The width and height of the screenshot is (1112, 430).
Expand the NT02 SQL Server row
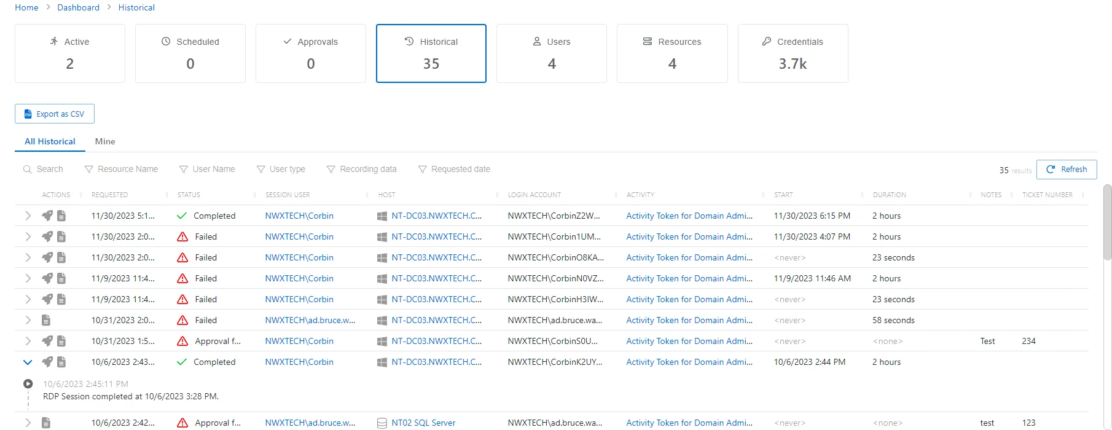click(x=28, y=423)
